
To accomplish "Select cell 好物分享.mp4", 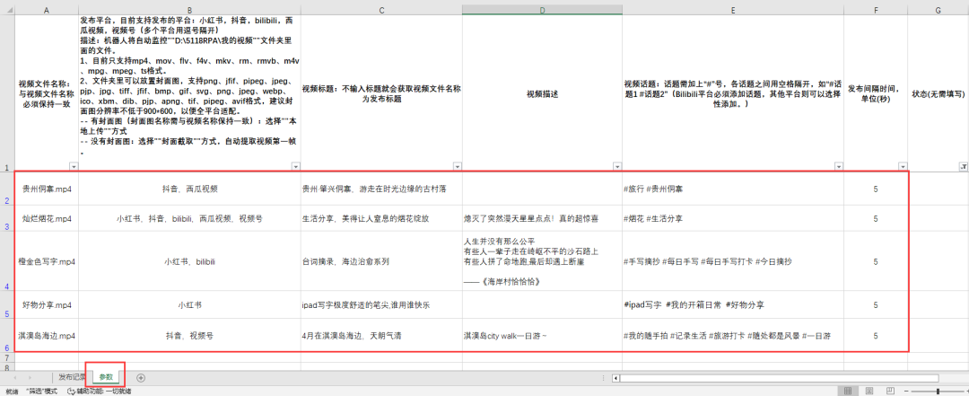I will (47, 305).
